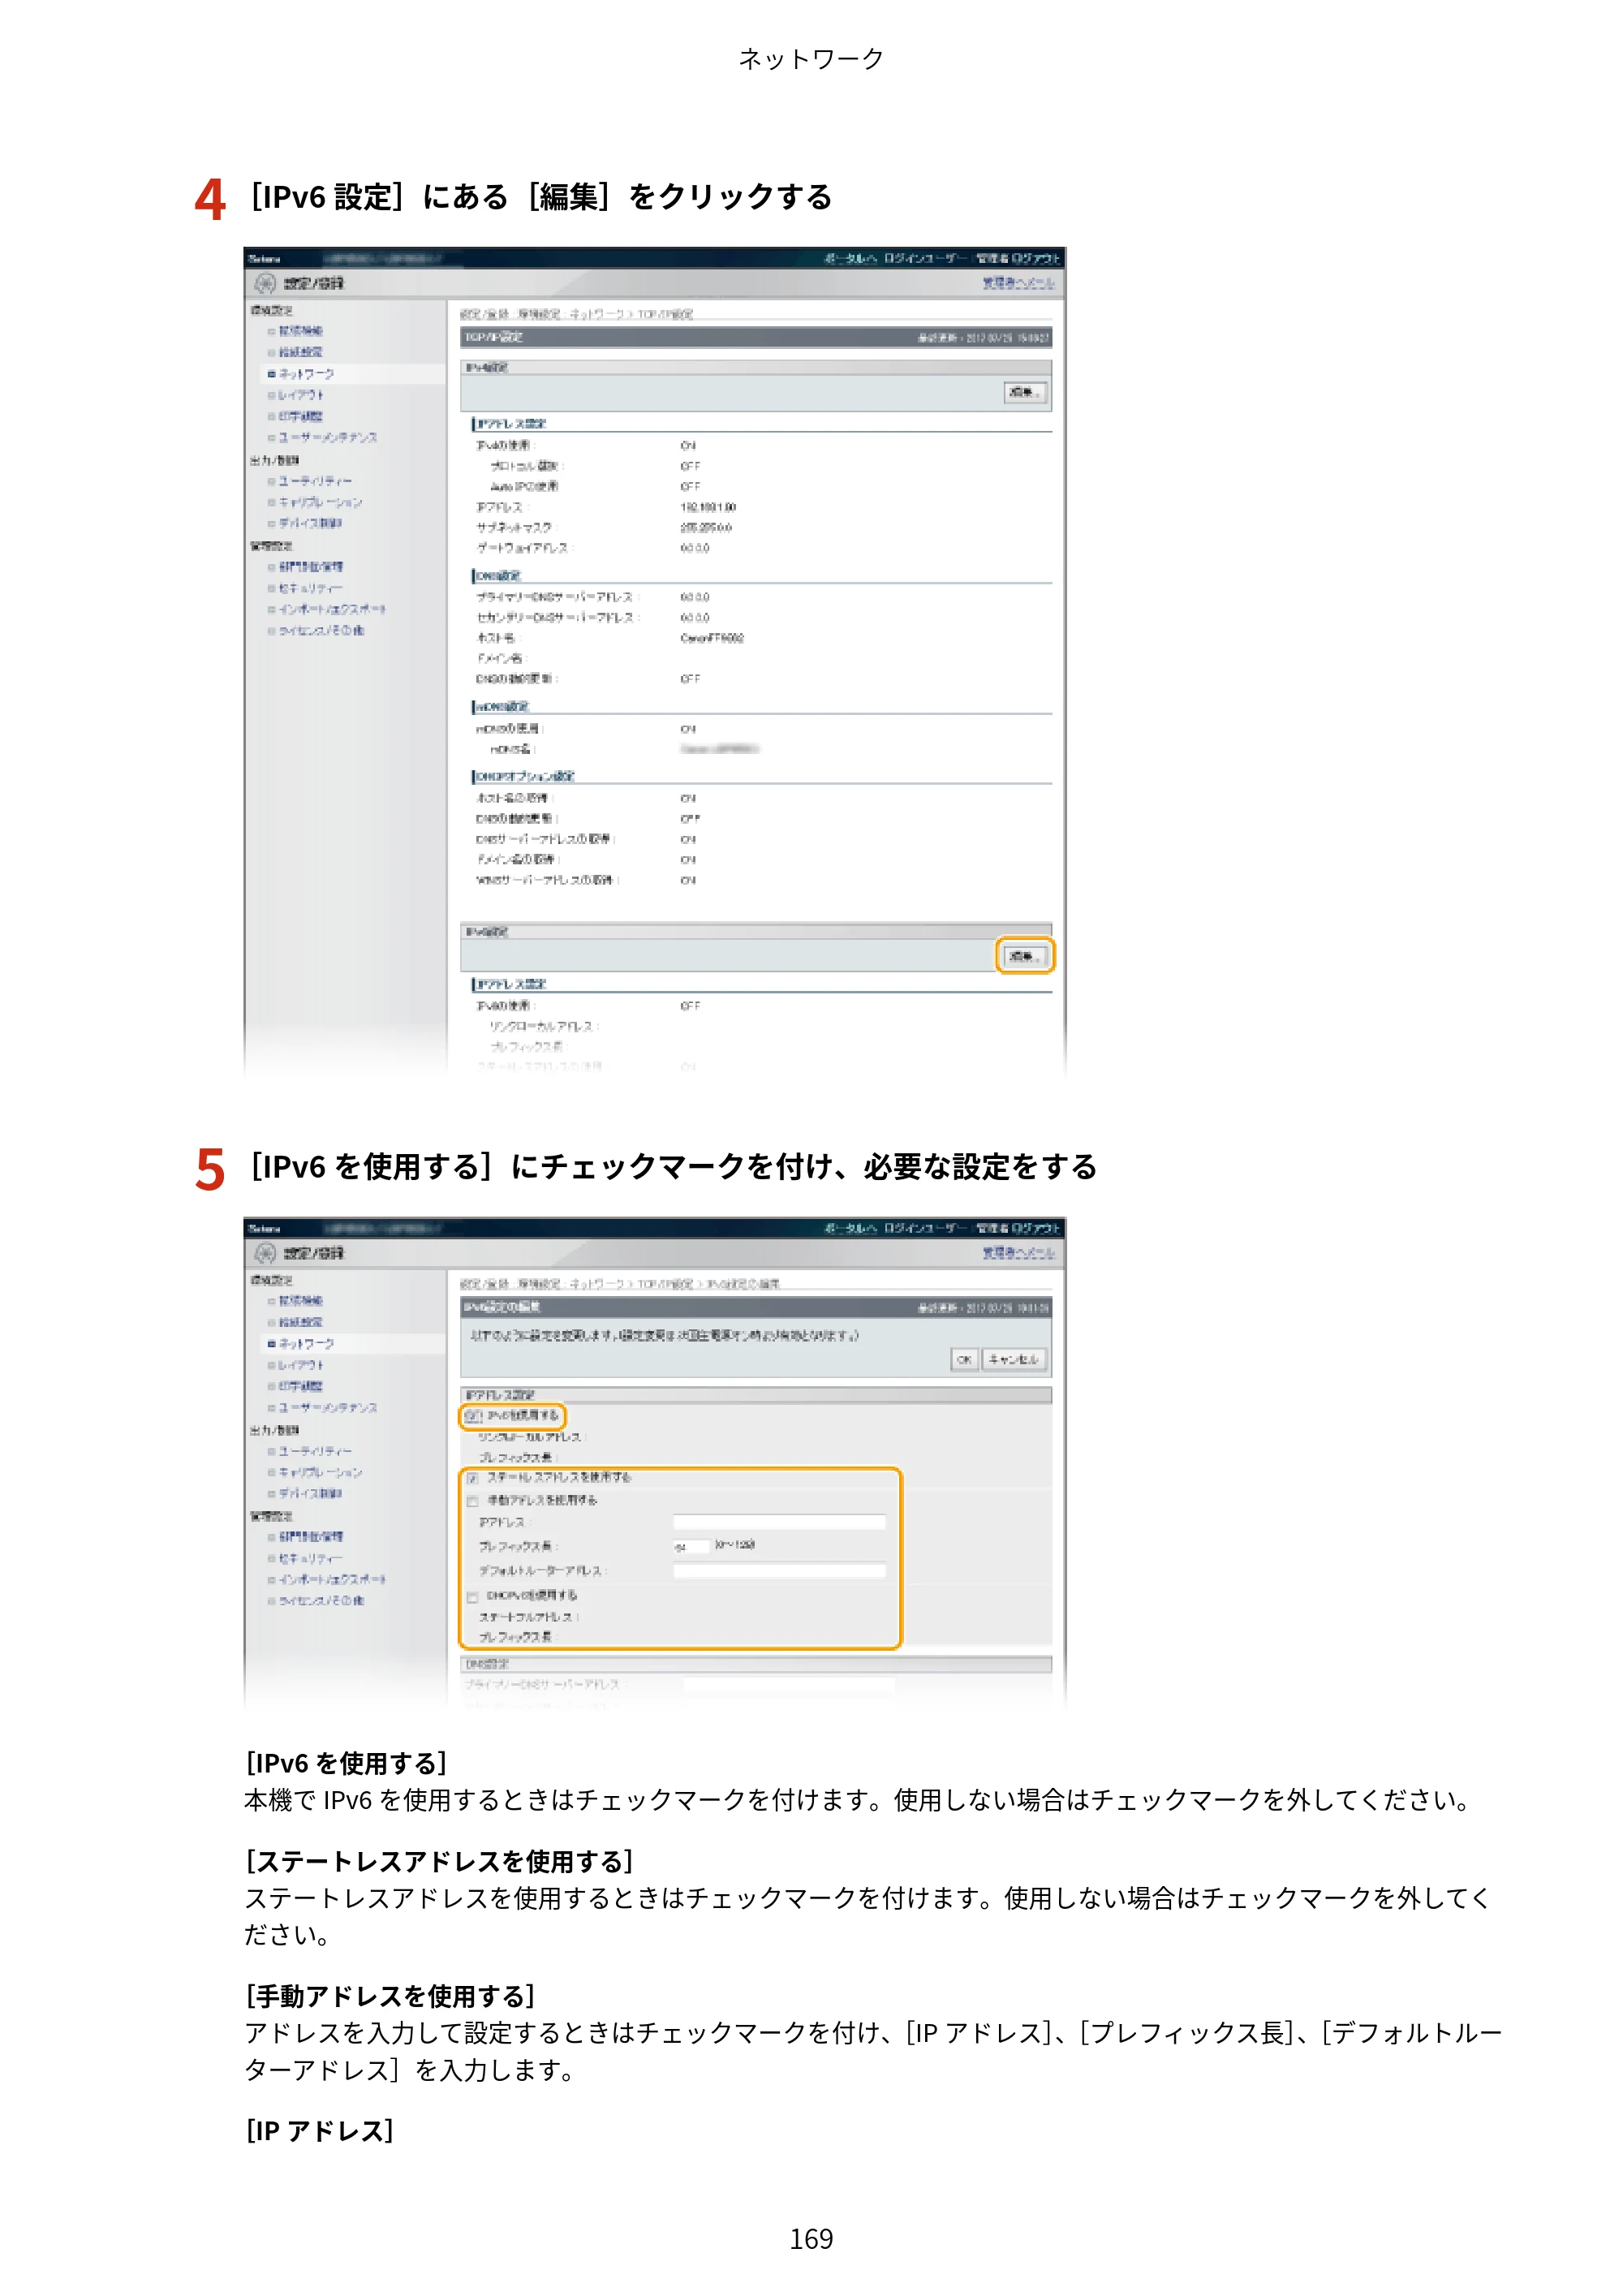Click the プレフィックス長 input field showing 64
This screenshot has height=2296, width=1623.
[691, 1546]
